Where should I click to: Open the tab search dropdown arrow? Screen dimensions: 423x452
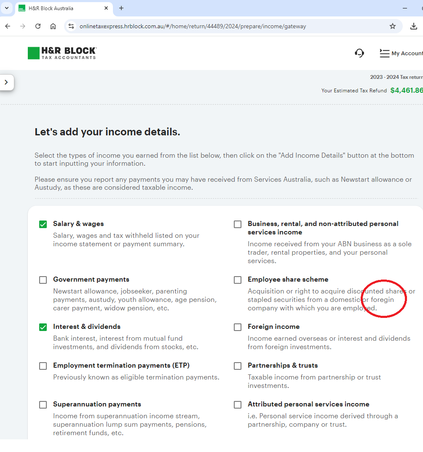point(7,8)
